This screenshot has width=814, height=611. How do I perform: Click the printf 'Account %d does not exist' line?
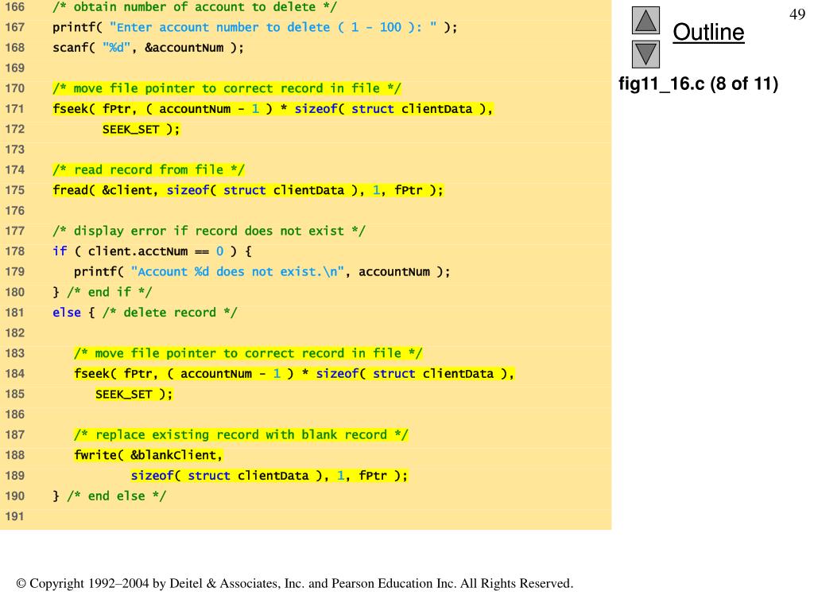tap(262, 272)
